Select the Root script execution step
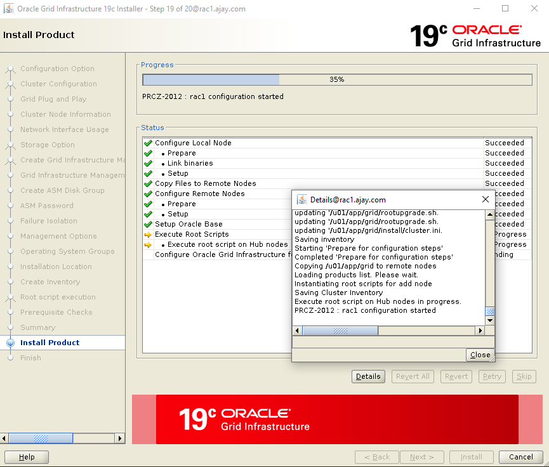This screenshot has height=467, width=549. click(58, 297)
